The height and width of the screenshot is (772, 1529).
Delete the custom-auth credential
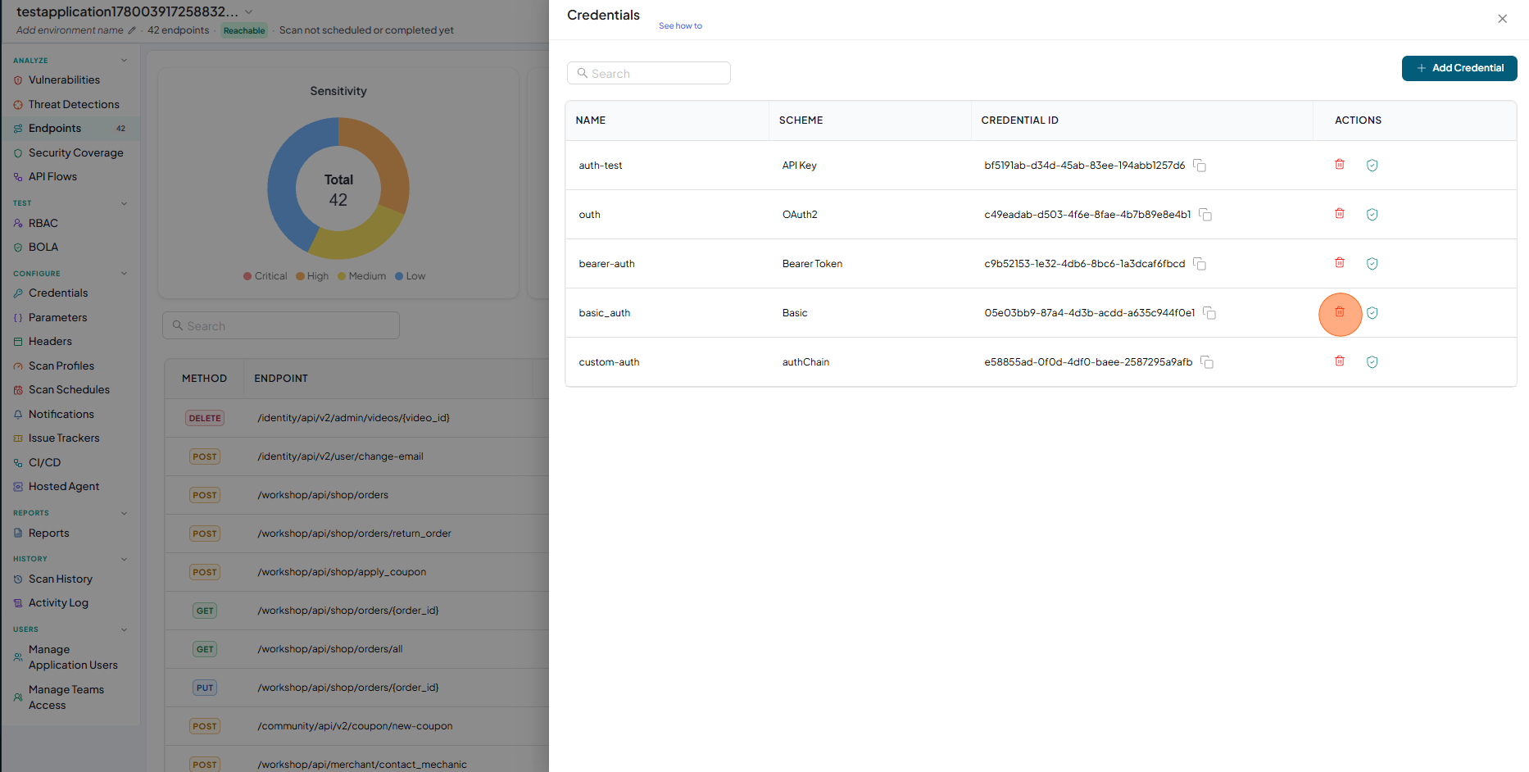1340,361
